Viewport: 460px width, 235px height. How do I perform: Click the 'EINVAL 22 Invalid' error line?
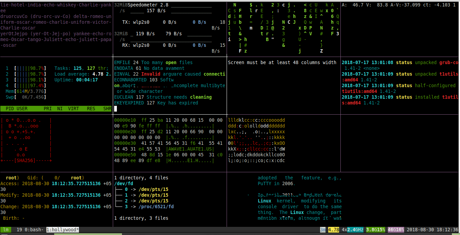170,74
